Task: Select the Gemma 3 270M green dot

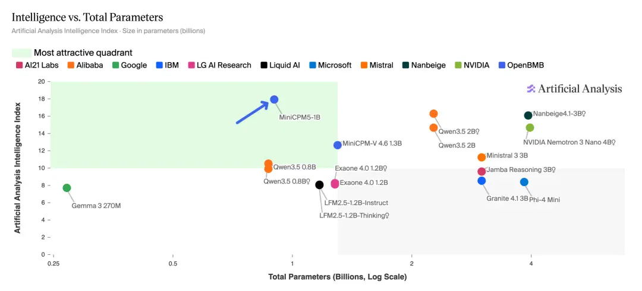Action: point(67,188)
